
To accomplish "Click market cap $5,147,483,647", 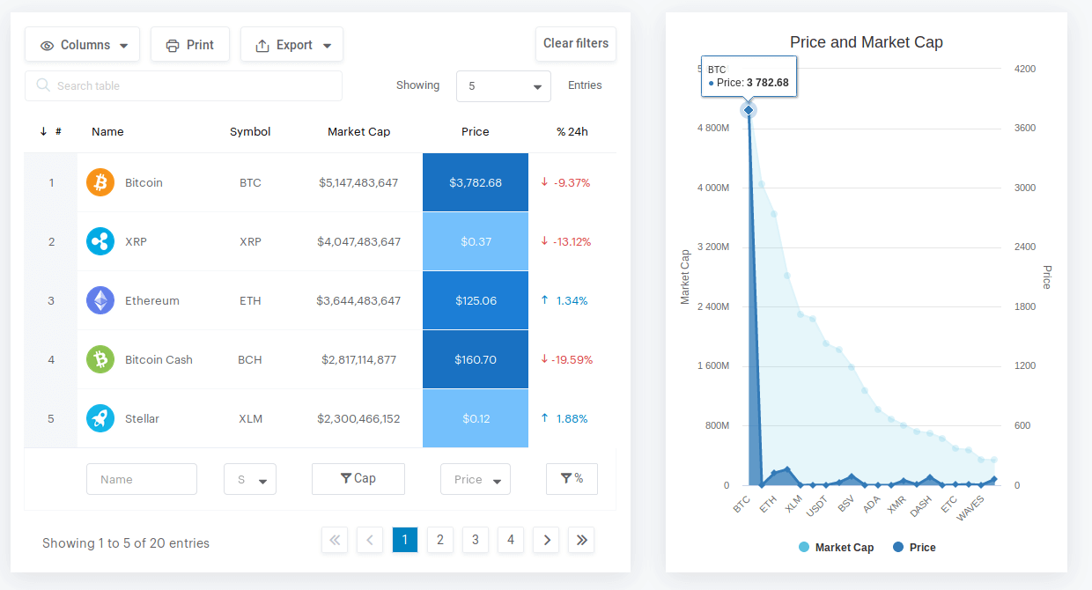I will (x=358, y=182).
